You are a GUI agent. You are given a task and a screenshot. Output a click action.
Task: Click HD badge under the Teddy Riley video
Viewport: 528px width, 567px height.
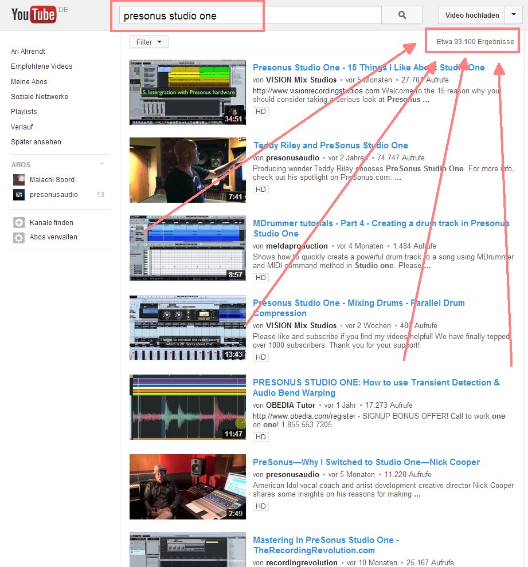[261, 190]
